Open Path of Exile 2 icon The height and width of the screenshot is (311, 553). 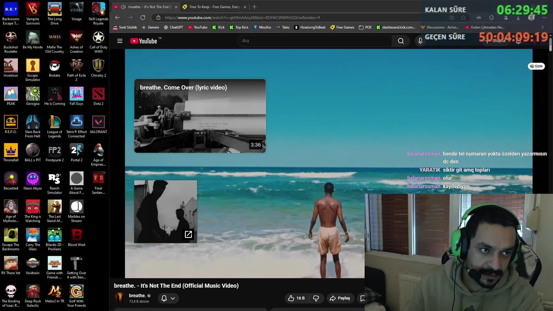click(76, 70)
